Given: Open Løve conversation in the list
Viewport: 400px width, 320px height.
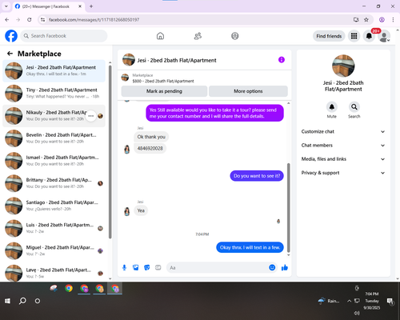Looking at the screenshot, I should click(54, 273).
